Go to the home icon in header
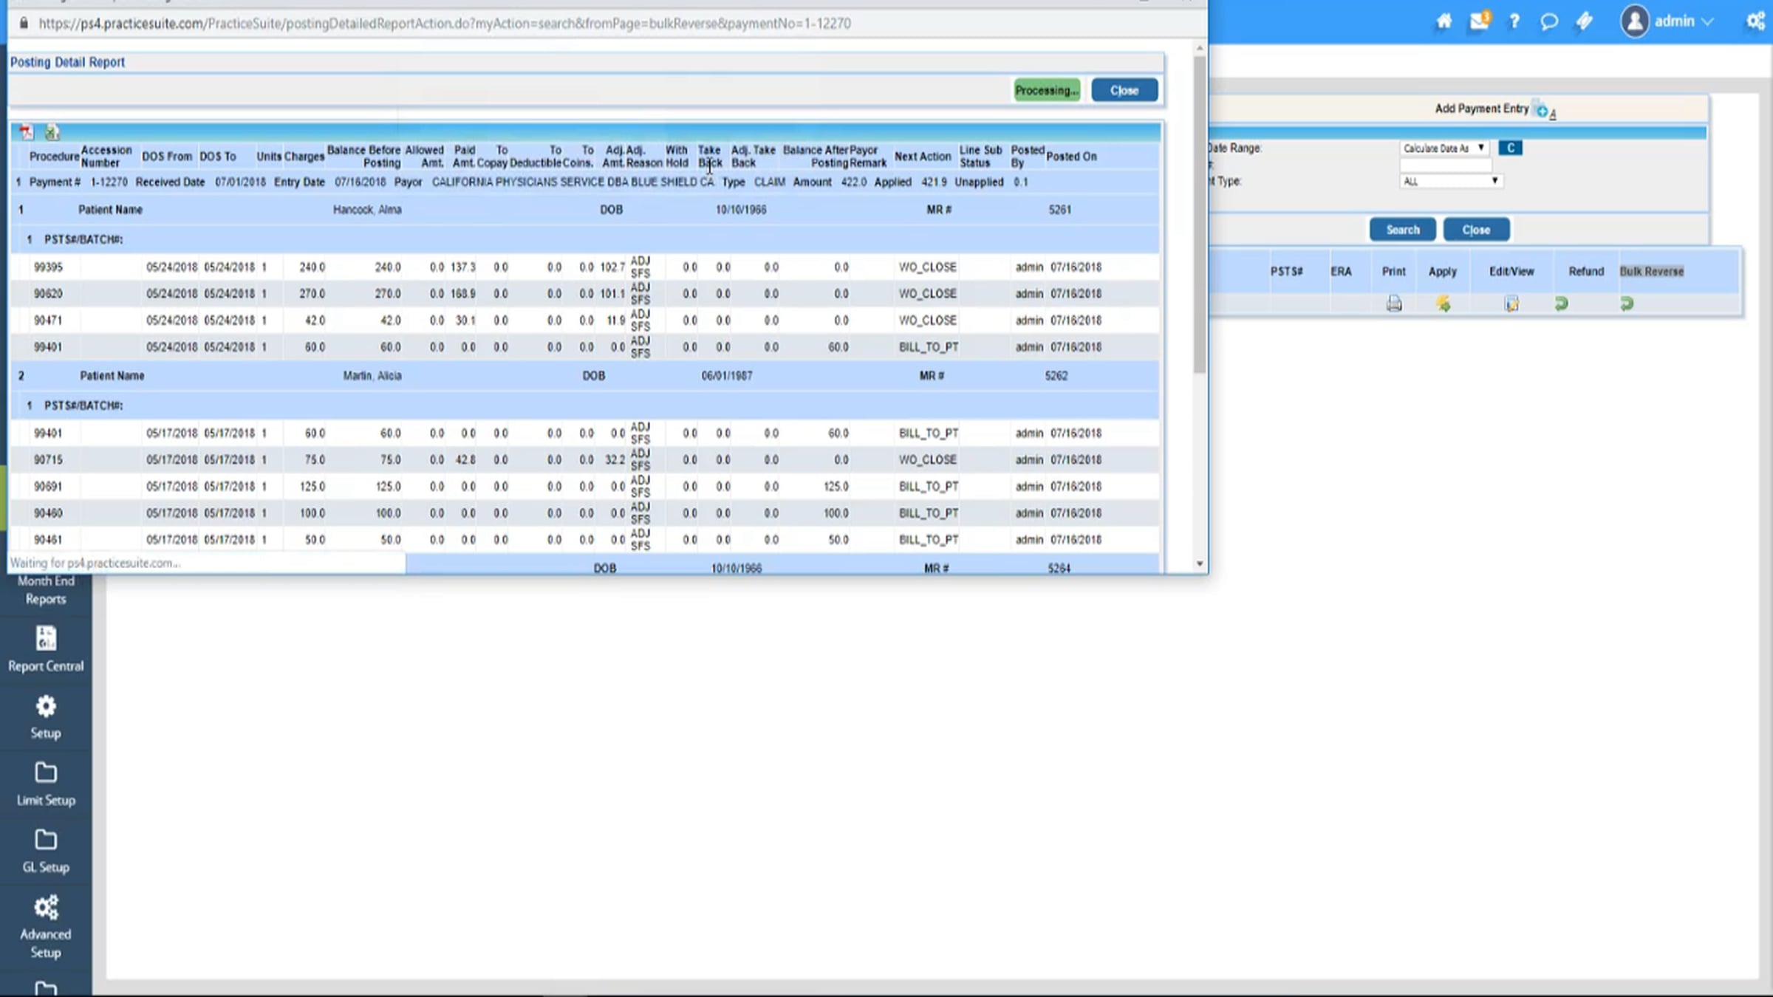This screenshot has width=1773, height=997. 1444,21
